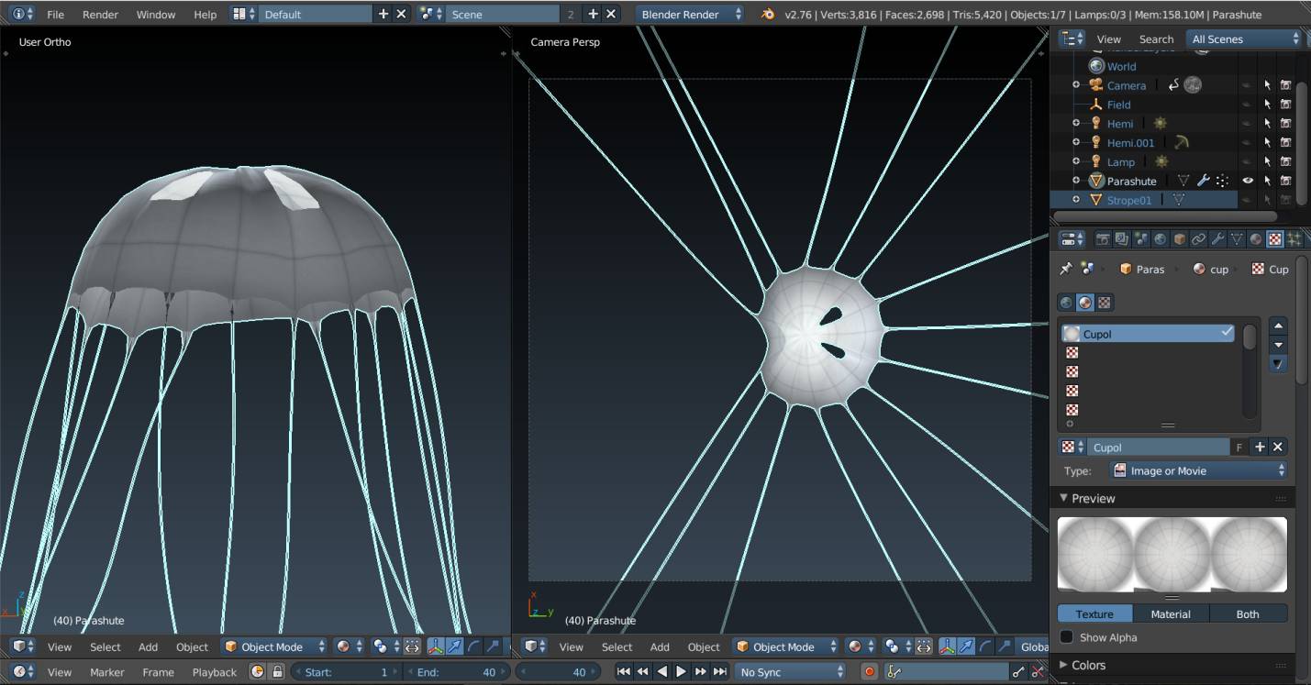The image size is (1311, 685).
Task: Click the Particles tab icon in Properties
Action: (1294, 239)
